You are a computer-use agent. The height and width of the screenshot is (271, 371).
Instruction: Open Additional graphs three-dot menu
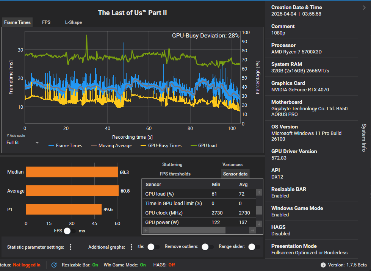(x=131, y=247)
